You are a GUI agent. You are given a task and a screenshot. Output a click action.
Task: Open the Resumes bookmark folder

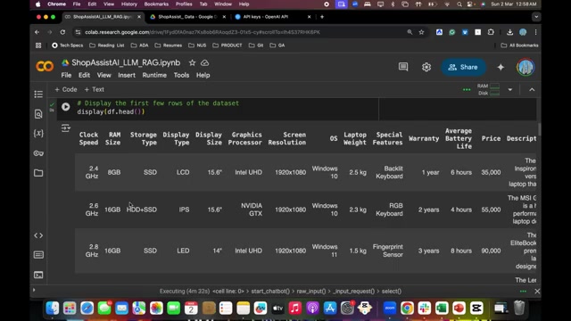coord(169,45)
